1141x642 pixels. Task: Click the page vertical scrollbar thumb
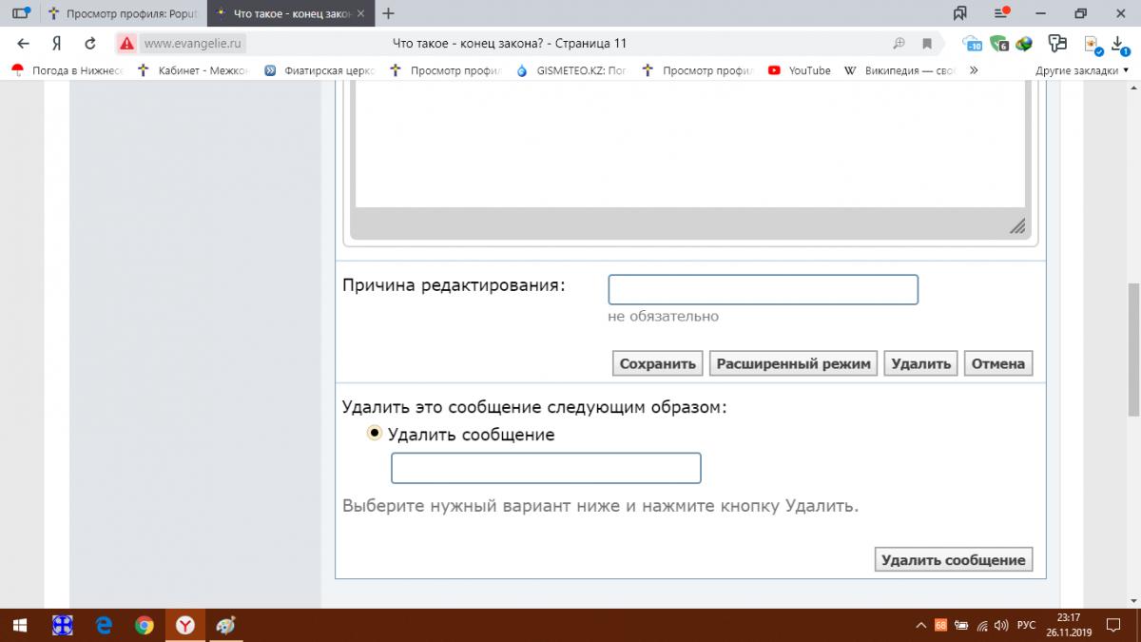pyautogui.click(x=1133, y=350)
